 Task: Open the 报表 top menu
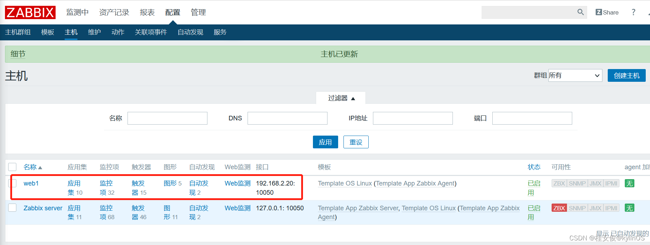147,12
